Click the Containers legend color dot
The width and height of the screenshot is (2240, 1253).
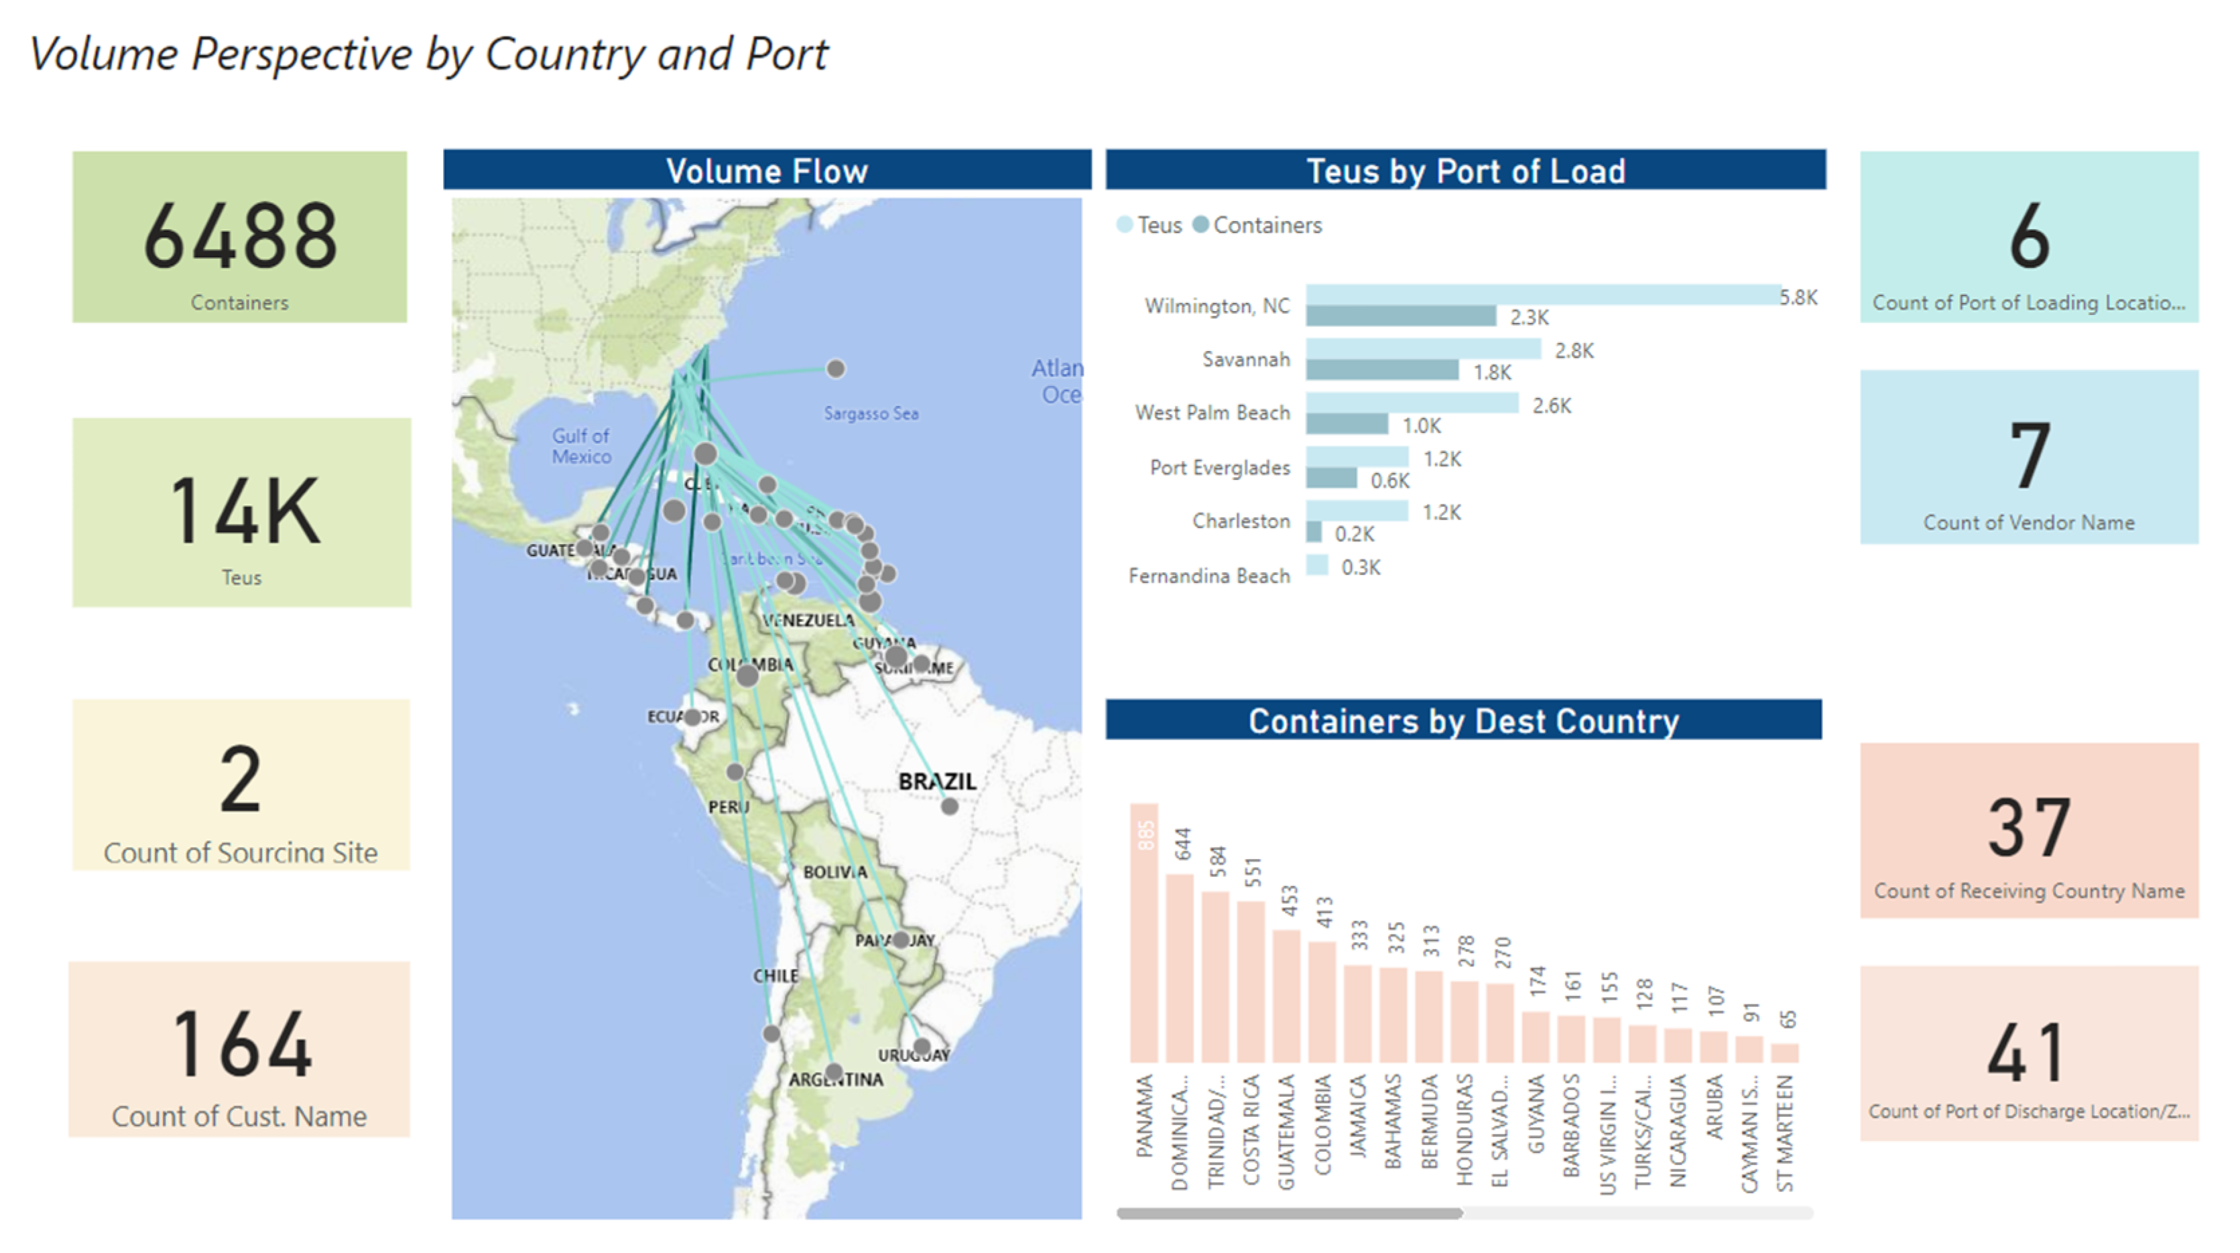click(1201, 225)
